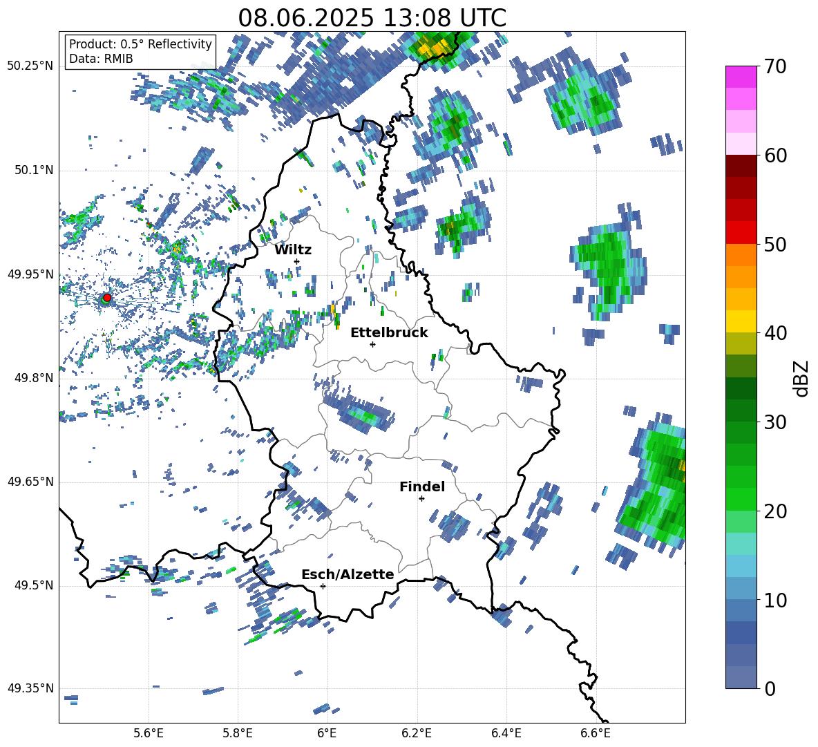The width and height of the screenshot is (818, 747).
Task: Click the 60 colorbar tick label
Action: (x=774, y=155)
